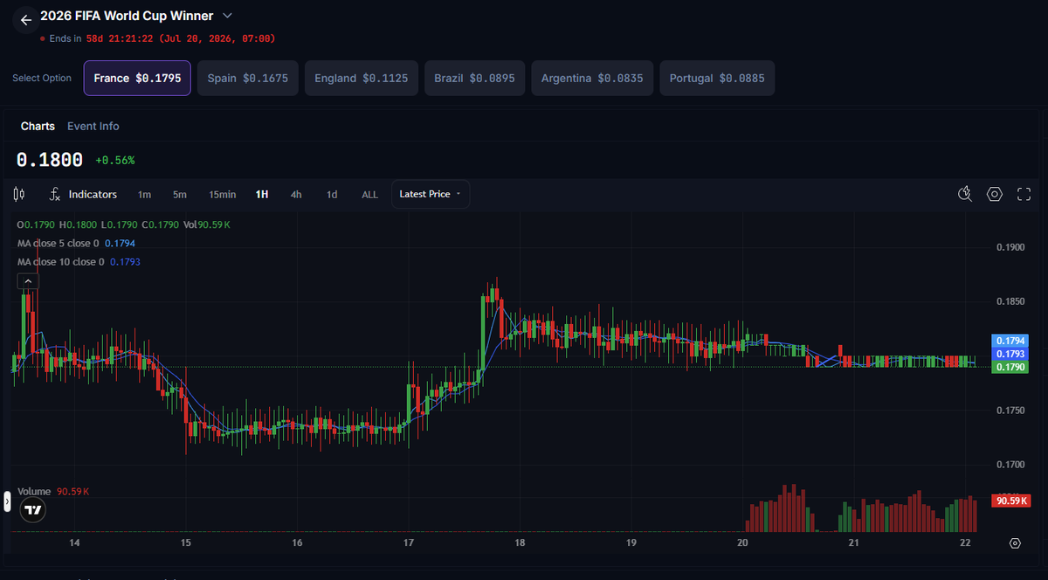Image resolution: width=1048 pixels, height=580 pixels.
Task: Click date 18 on the time axis
Action: [520, 542]
